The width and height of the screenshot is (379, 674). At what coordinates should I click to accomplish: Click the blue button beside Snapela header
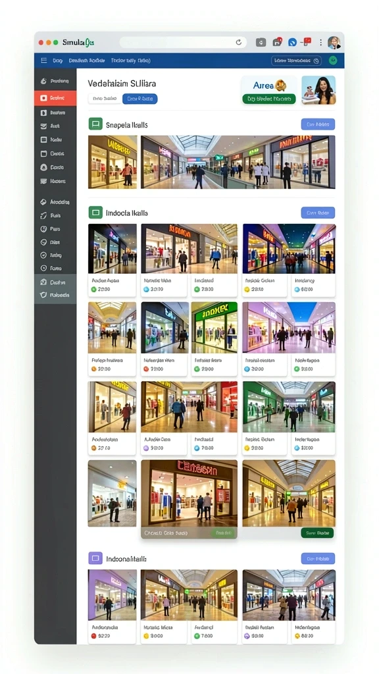pos(318,124)
